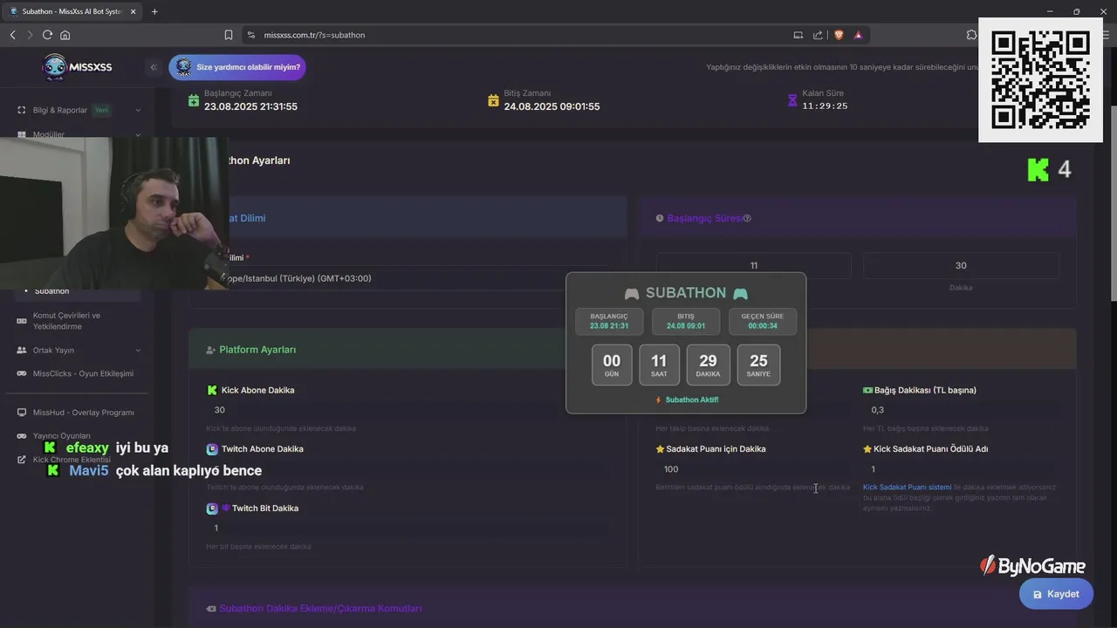The height and width of the screenshot is (628, 1117).
Task: Open the browser home icon
Action: [x=65, y=35]
